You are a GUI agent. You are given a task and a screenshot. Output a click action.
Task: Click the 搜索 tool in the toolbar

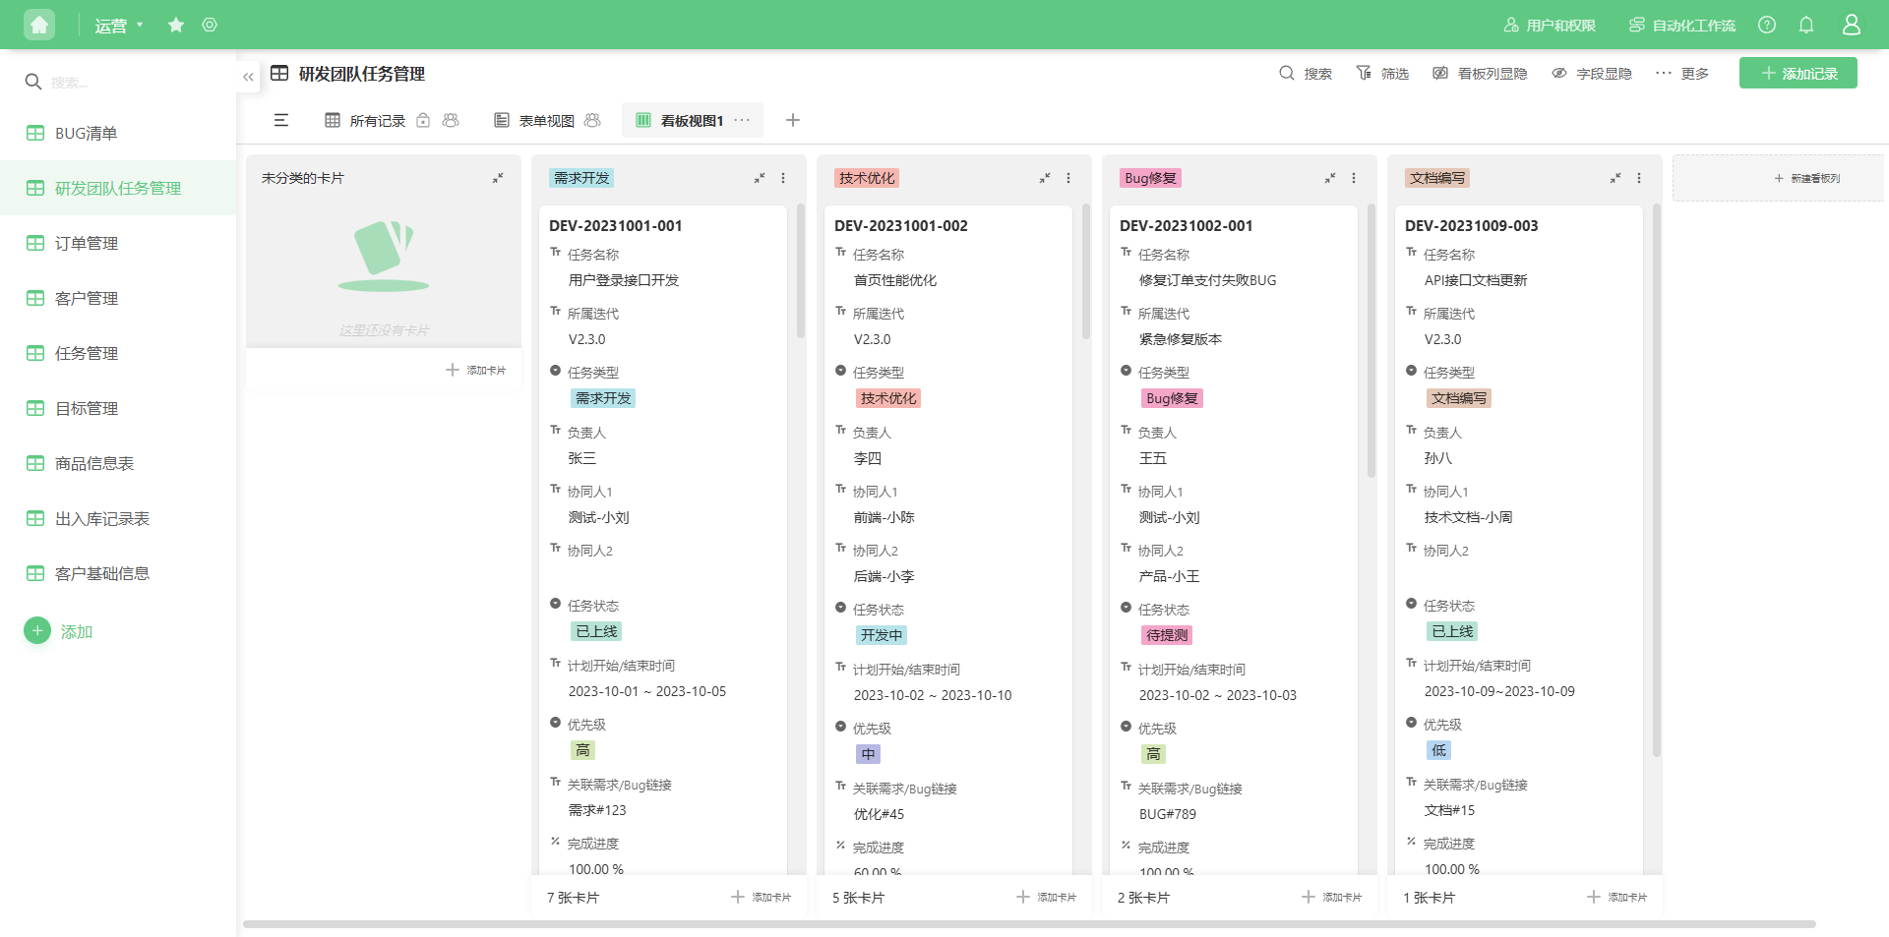1306,74
